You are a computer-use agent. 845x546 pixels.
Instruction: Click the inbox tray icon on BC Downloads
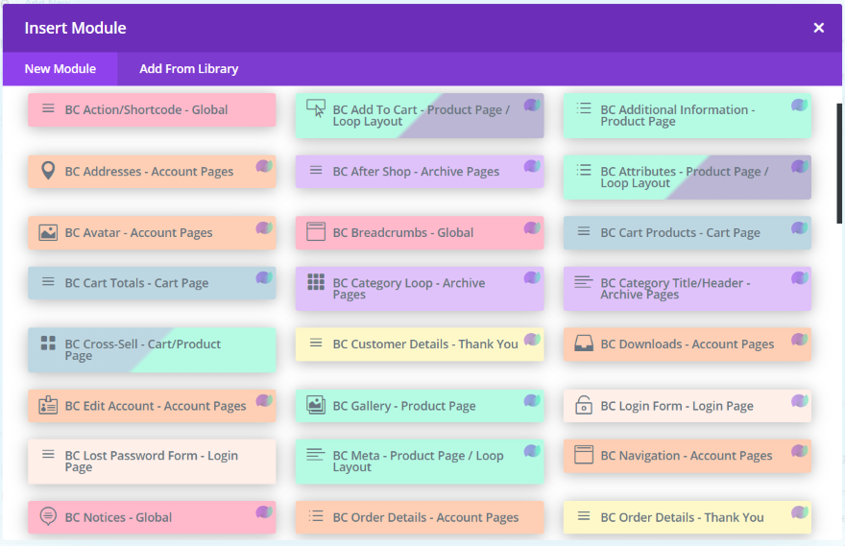583,344
